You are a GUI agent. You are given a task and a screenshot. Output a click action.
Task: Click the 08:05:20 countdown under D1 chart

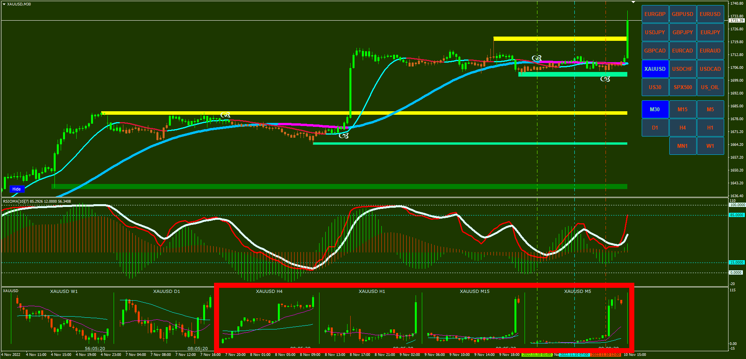click(198, 348)
